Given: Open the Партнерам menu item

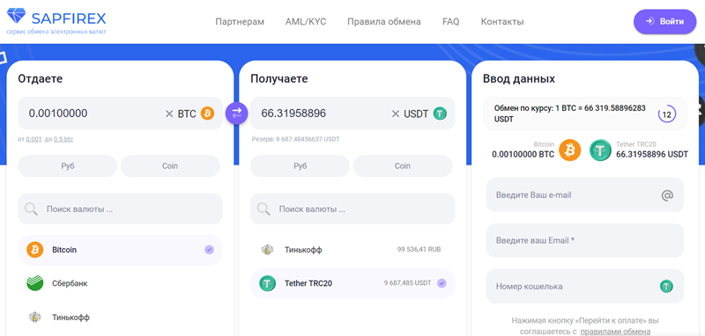Looking at the screenshot, I should click(240, 21).
